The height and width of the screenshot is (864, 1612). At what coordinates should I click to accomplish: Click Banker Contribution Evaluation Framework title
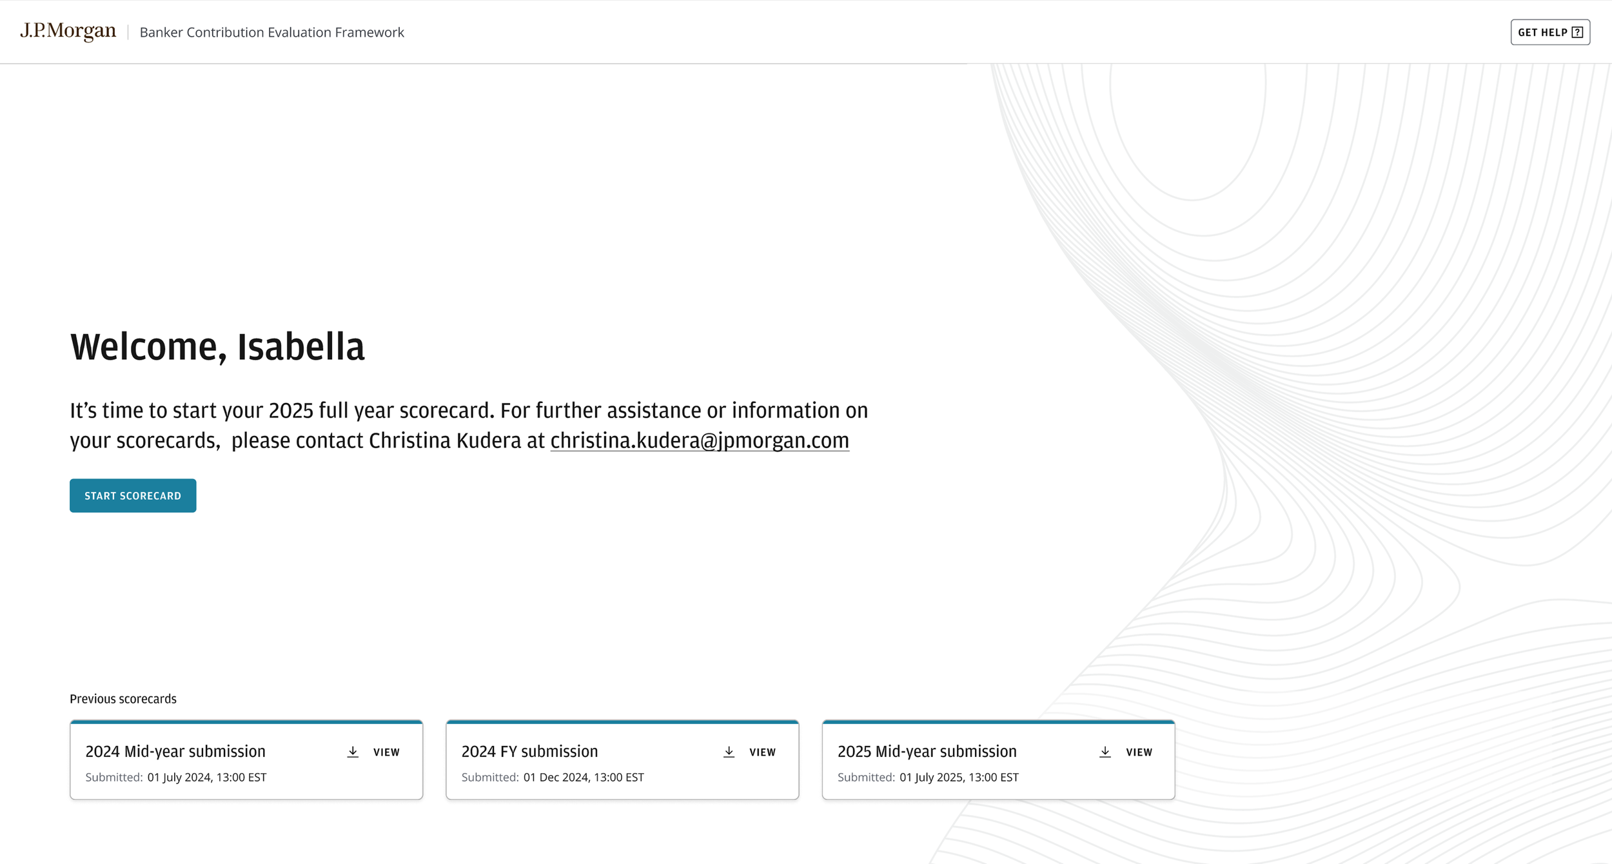point(271,32)
